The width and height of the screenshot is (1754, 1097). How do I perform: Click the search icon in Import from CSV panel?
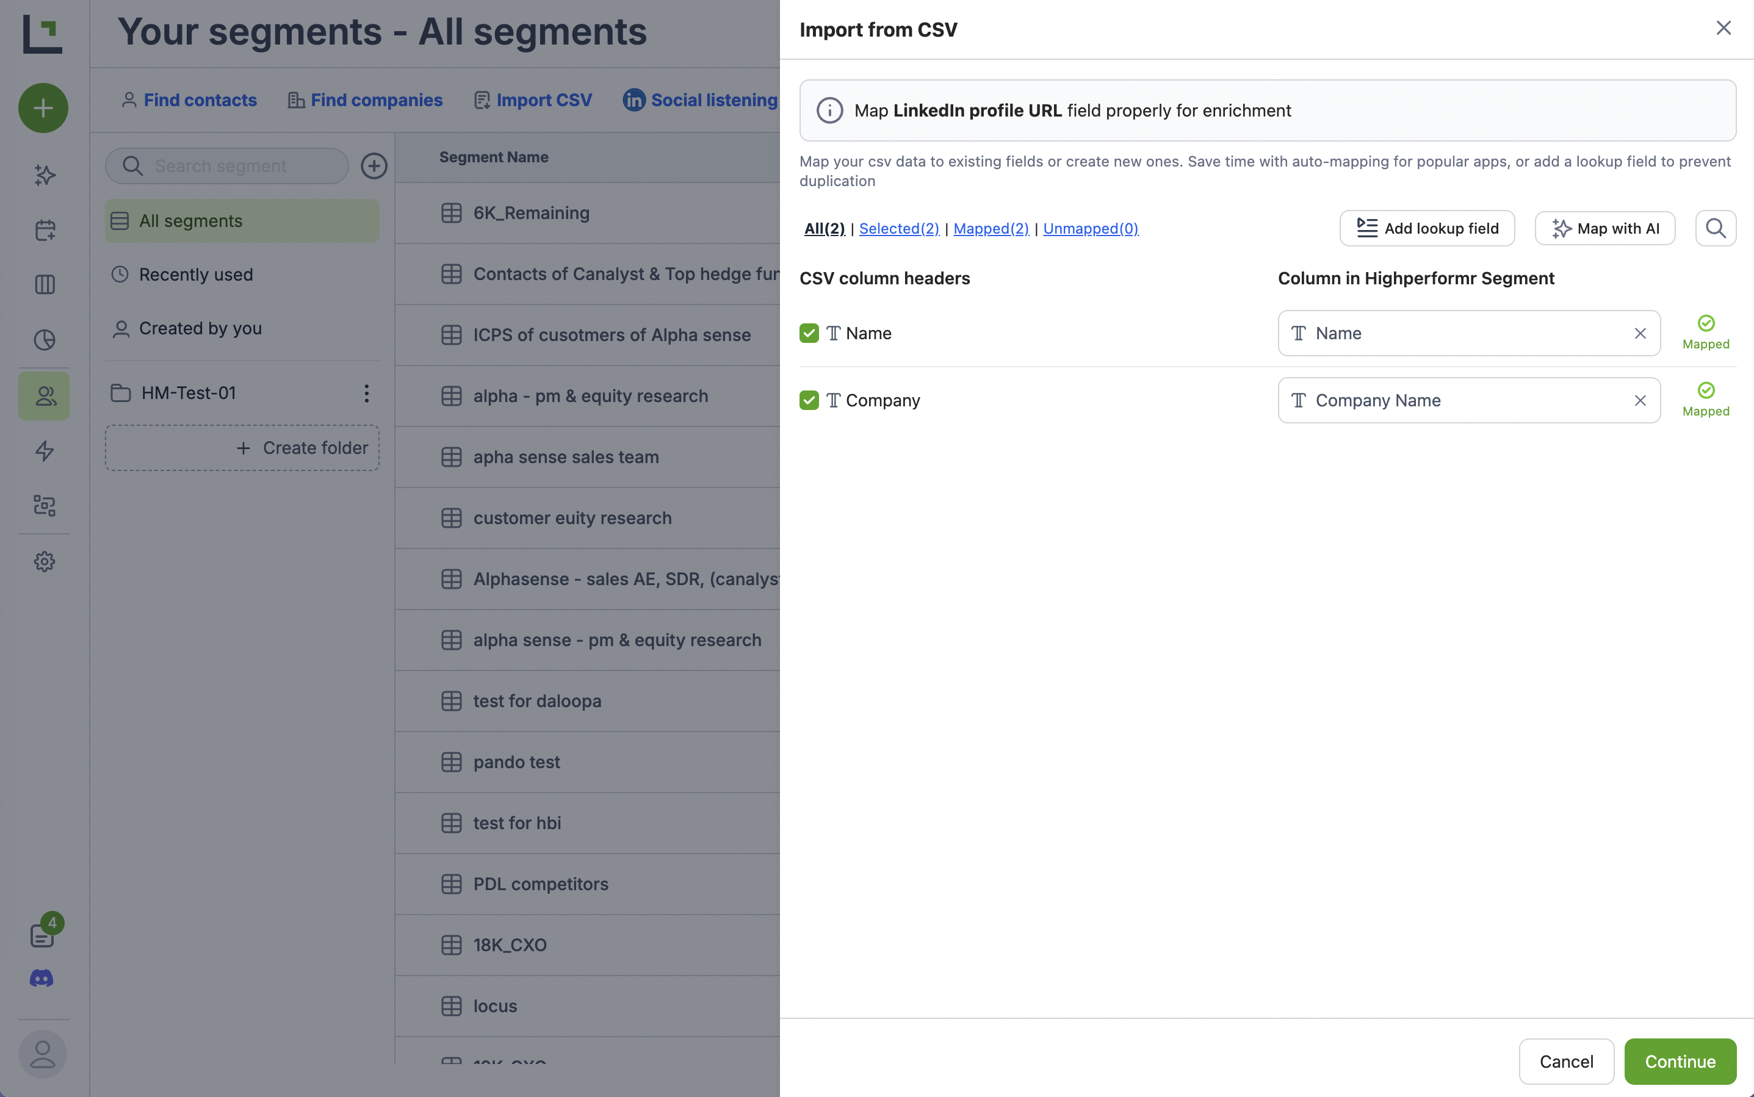1716,229
